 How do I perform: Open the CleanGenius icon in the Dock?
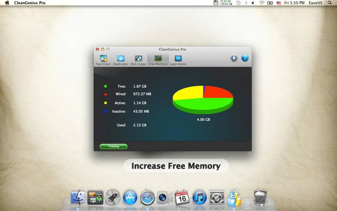[234, 197]
